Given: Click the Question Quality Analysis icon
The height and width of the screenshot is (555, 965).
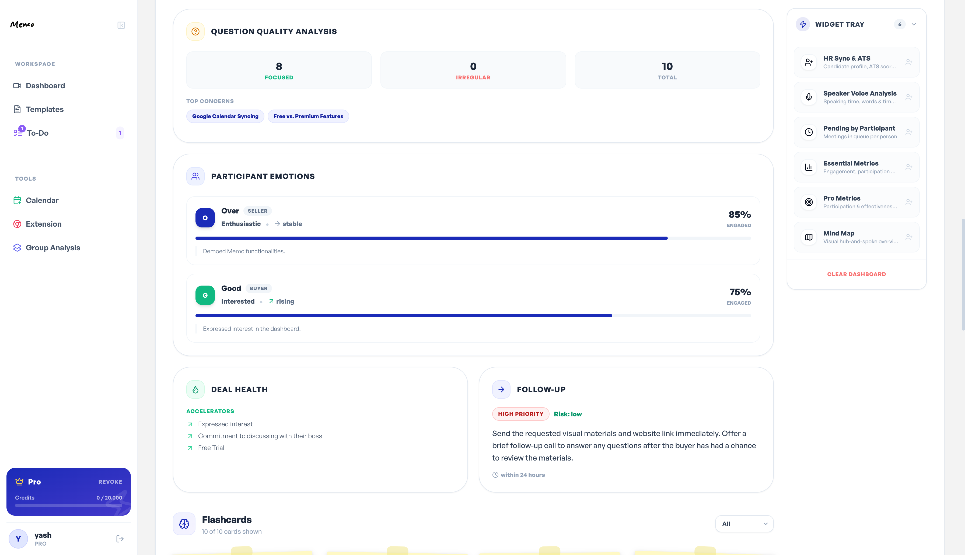Looking at the screenshot, I should (x=195, y=32).
